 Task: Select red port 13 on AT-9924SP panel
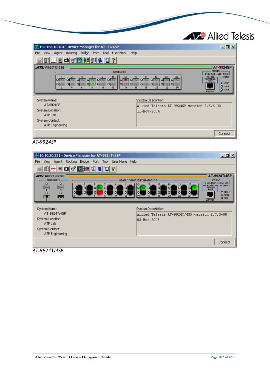click(126, 80)
